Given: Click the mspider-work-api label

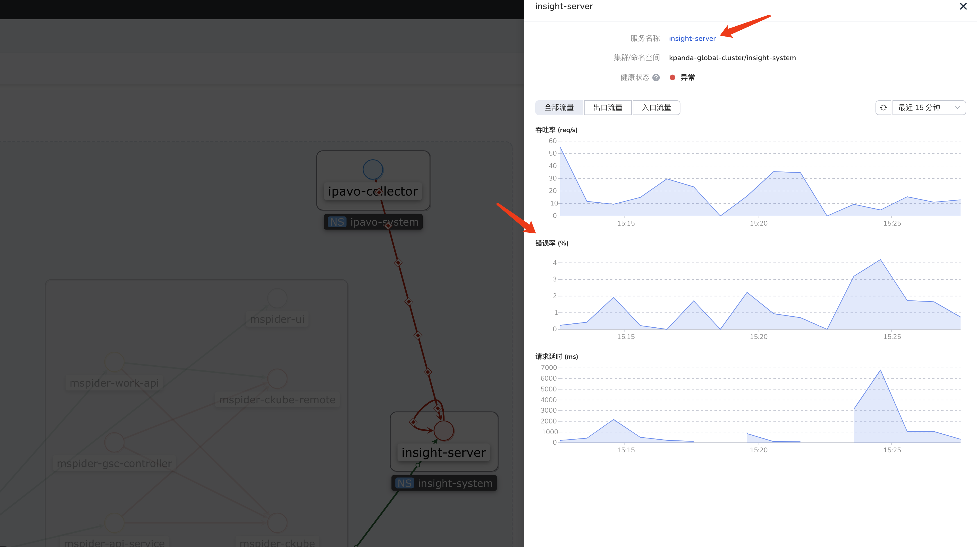Looking at the screenshot, I should [x=114, y=383].
